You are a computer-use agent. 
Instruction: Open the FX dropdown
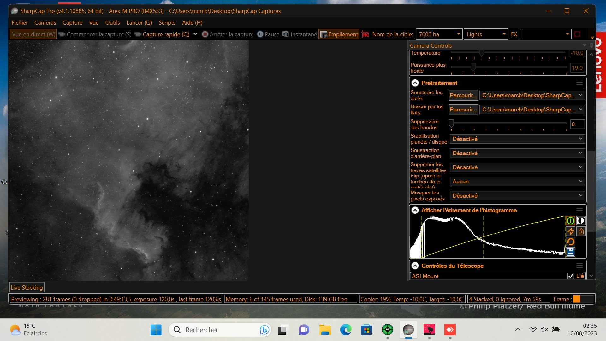tap(567, 34)
